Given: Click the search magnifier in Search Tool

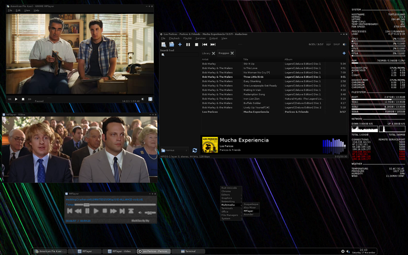Looking at the screenshot, I should pos(164,55).
